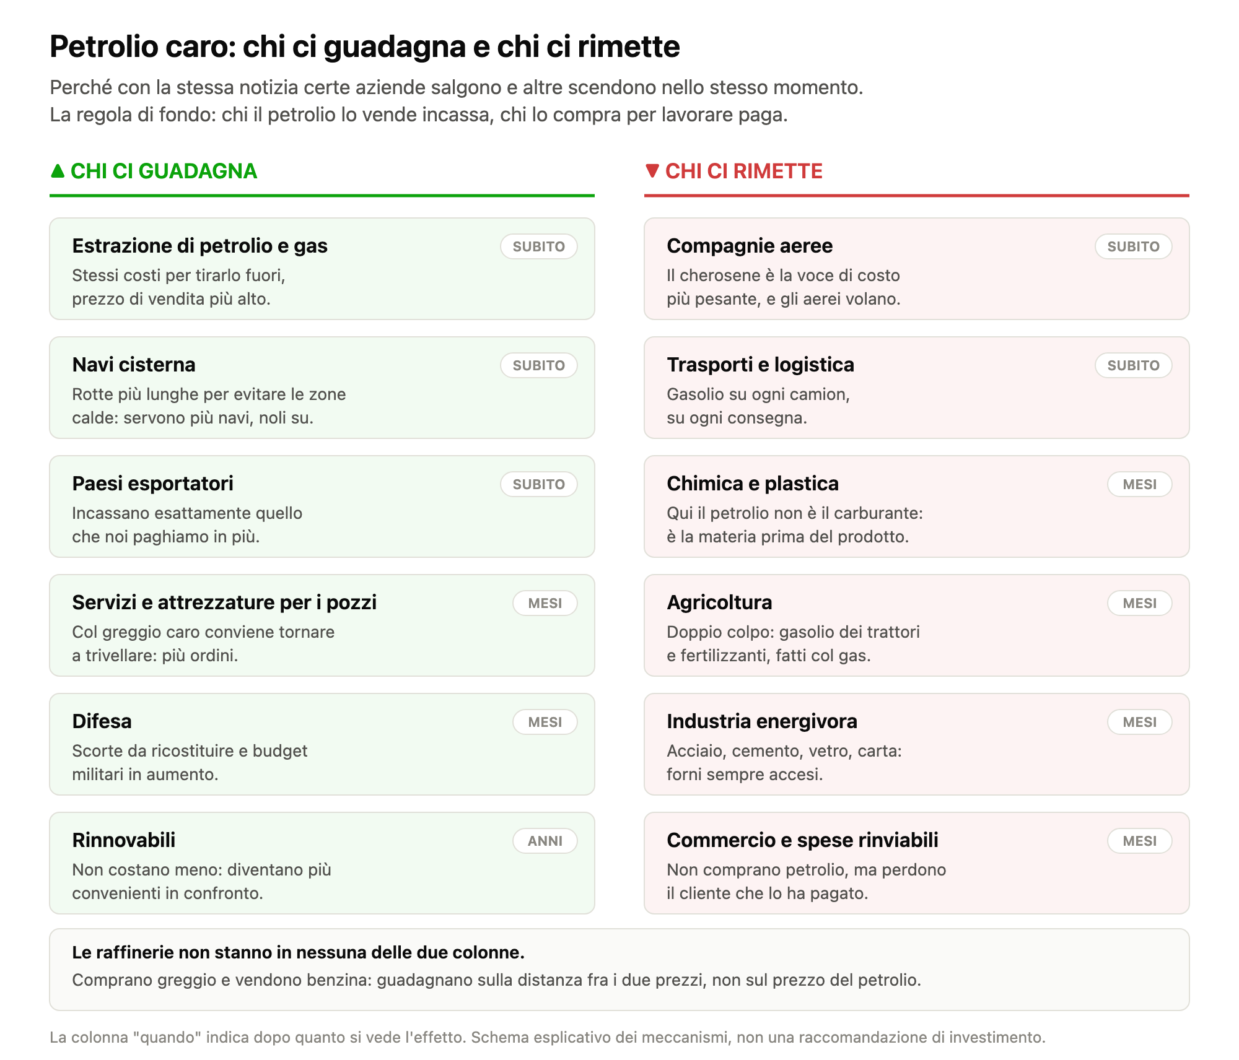1239x1060 pixels.
Task: Click SUBITO badge on Paesi esportatori card
Action: [x=538, y=484]
